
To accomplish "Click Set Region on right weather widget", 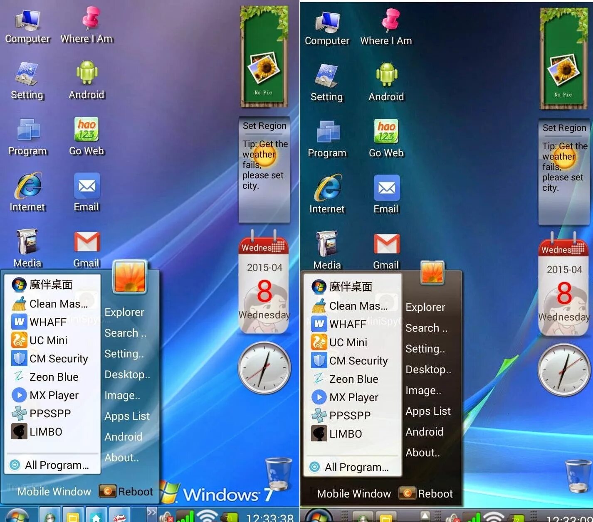I will (564, 128).
